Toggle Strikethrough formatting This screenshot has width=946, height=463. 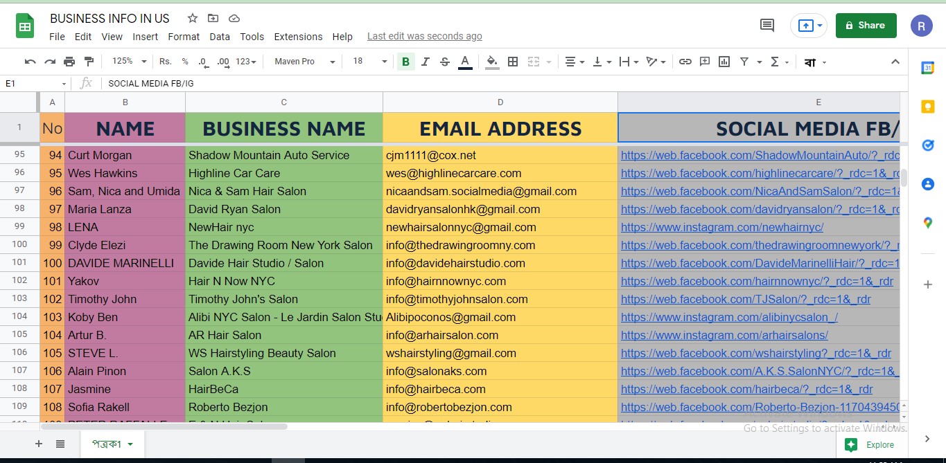click(x=444, y=62)
